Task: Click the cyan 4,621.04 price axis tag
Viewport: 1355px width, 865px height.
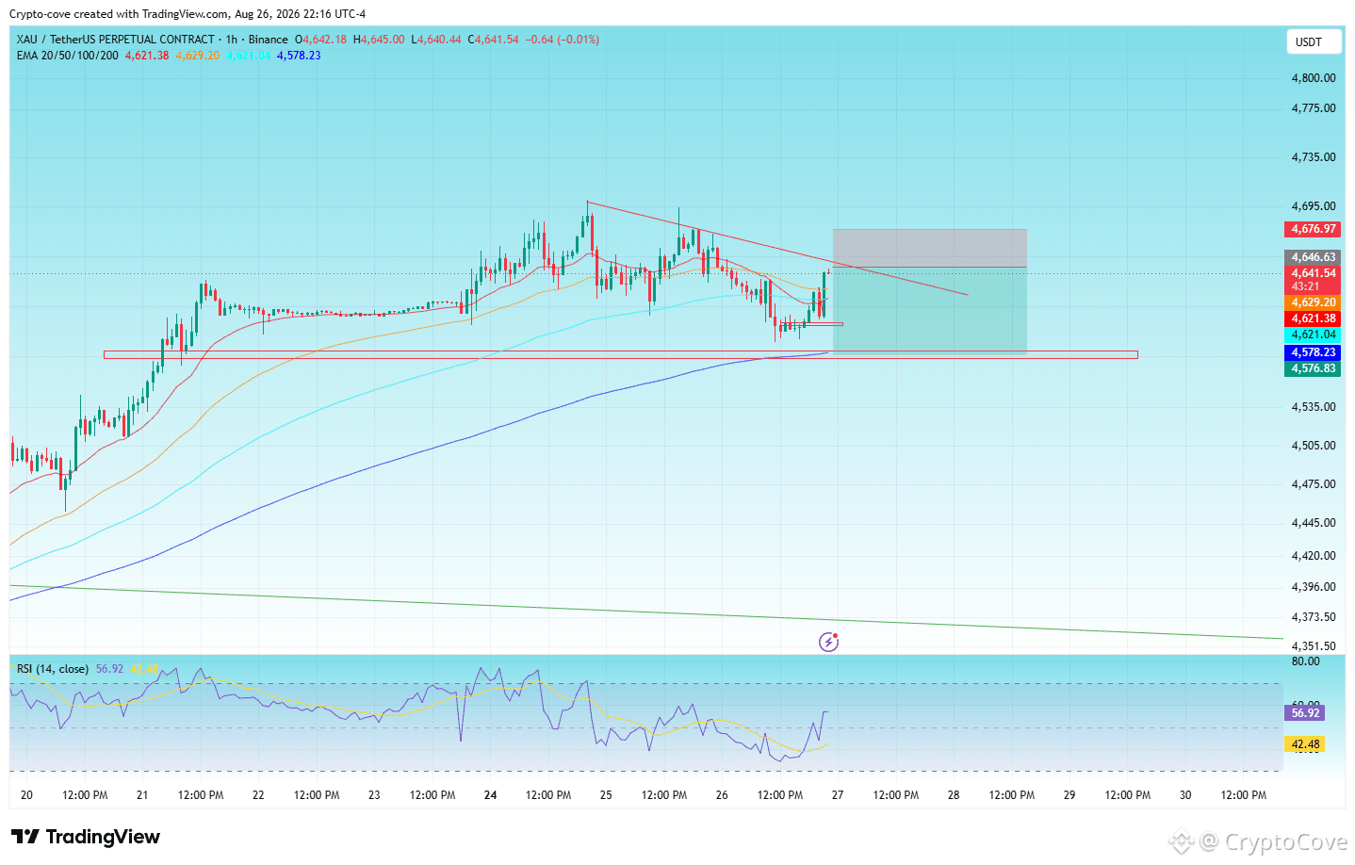Action: point(1314,335)
